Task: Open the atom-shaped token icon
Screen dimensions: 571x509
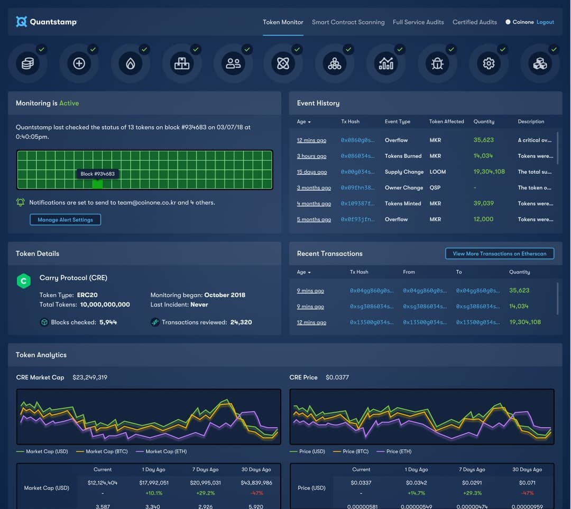Action: click(x=284, y=63)
